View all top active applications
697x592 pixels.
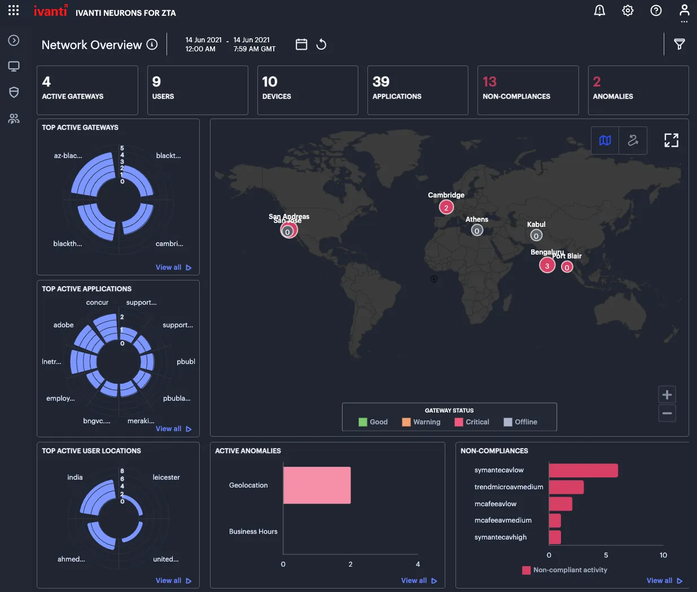[174, 429]
